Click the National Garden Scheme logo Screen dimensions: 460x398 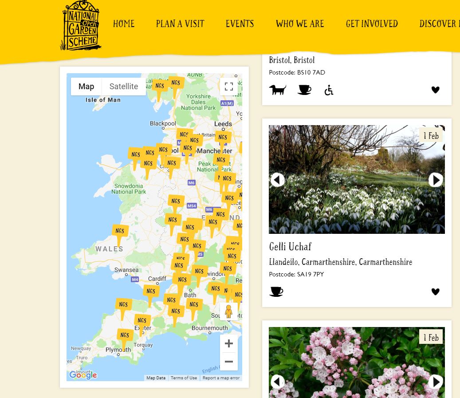pos(81,26)
